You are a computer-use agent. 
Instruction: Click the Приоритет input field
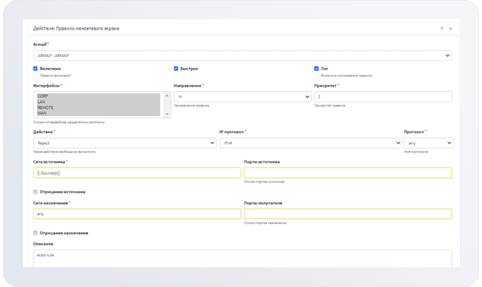(x=383, y=97)
